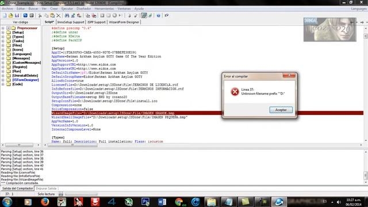The image size is (368, 207).
Task: Open Photoshop from the taskbar
Action: [145, 202]
